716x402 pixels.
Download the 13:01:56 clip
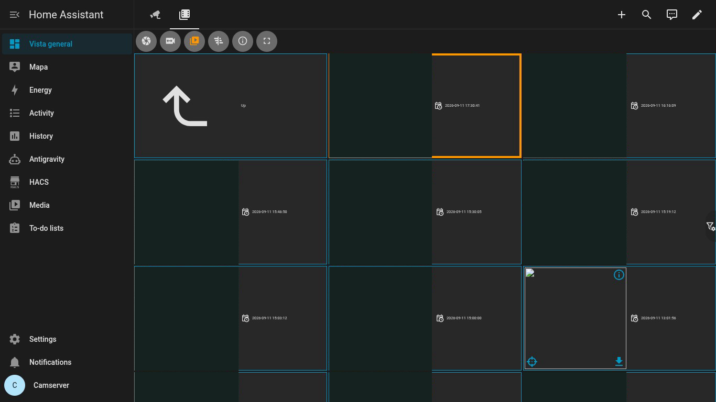coord(619,361)
